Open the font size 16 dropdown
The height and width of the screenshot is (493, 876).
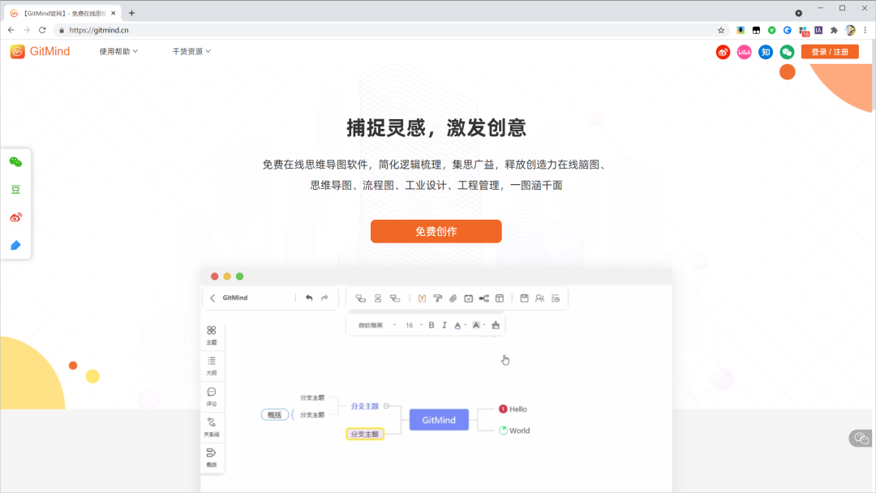(x=414, y=325)
